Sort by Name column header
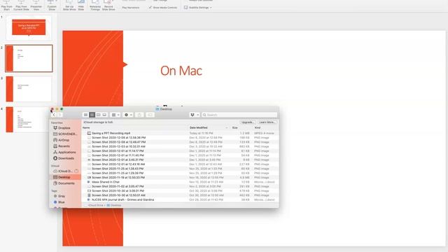 pyautogui.click(x=86, y=127)
